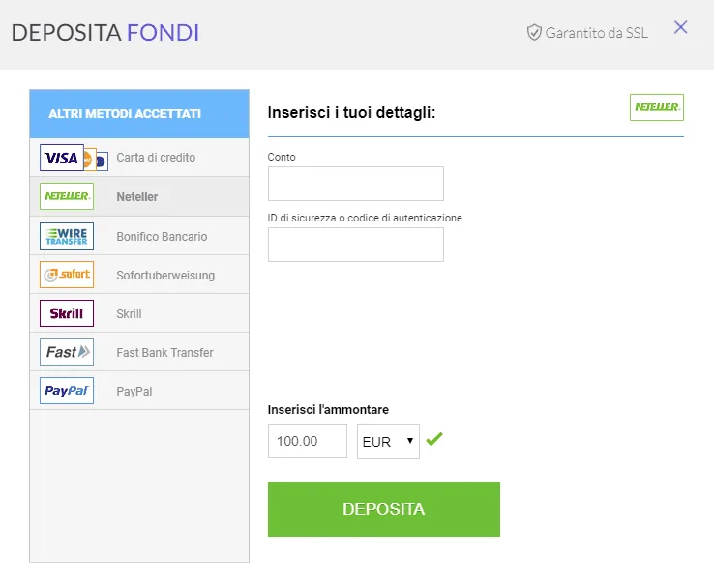Click the PayPal logo icon
Image resolution: width=714 pixels, height=588 pixels.
click(67, 391)
